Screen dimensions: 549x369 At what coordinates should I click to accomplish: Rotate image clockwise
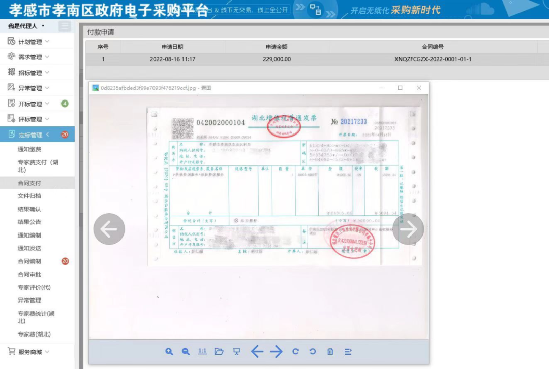[x=295, y=351]
